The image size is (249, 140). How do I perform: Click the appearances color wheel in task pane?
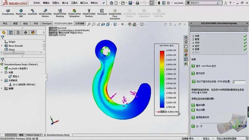[x=186, y=55]
